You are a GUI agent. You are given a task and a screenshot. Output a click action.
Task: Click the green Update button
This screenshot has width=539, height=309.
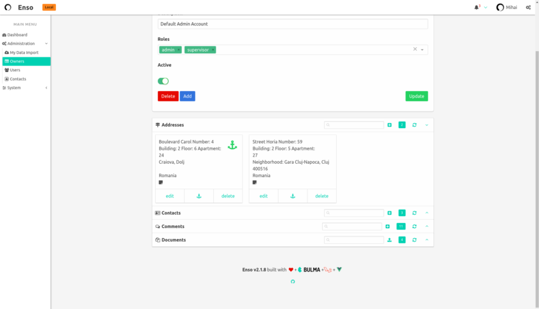[417, 96]
